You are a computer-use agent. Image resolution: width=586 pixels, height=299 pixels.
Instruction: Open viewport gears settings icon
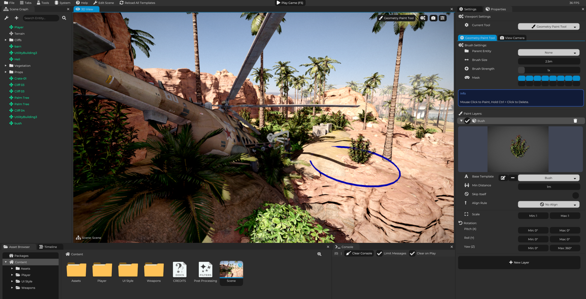point(423,18)
